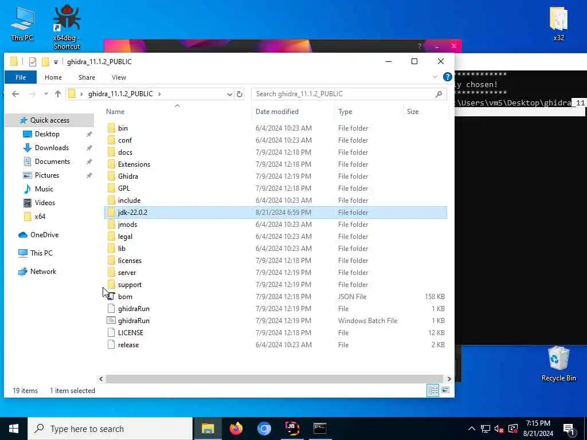Open the notification center icon
The image size is (587, 440).
(x=569, y=429)
